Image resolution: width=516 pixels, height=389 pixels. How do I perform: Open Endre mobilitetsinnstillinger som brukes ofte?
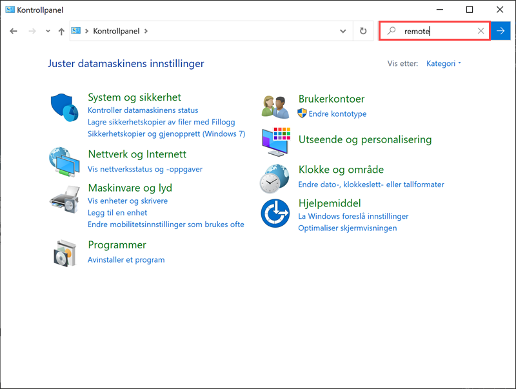pyautogui.click(x=166, y=224)
